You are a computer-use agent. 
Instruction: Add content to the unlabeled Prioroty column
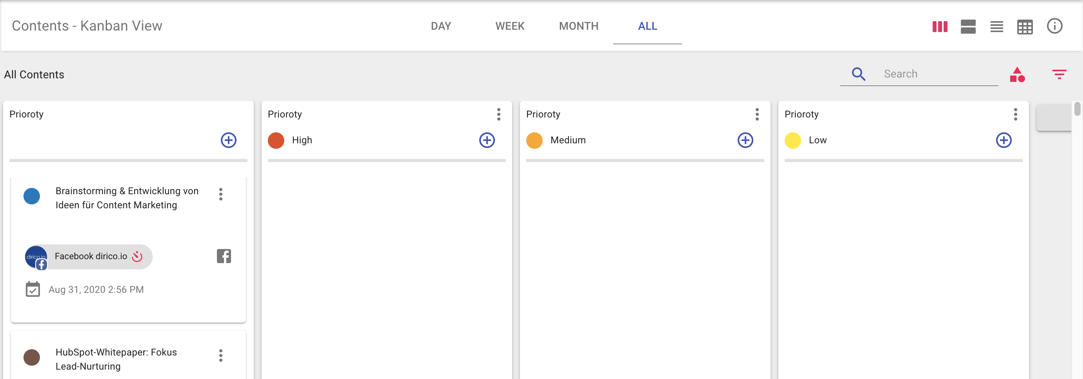tap(228, 140)
